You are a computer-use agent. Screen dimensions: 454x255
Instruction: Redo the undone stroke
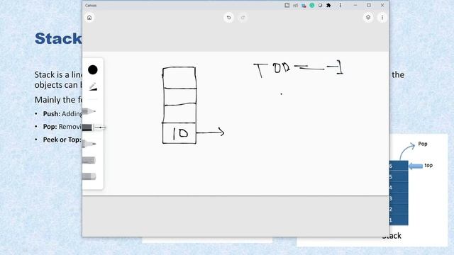click(x=243, y=18)
